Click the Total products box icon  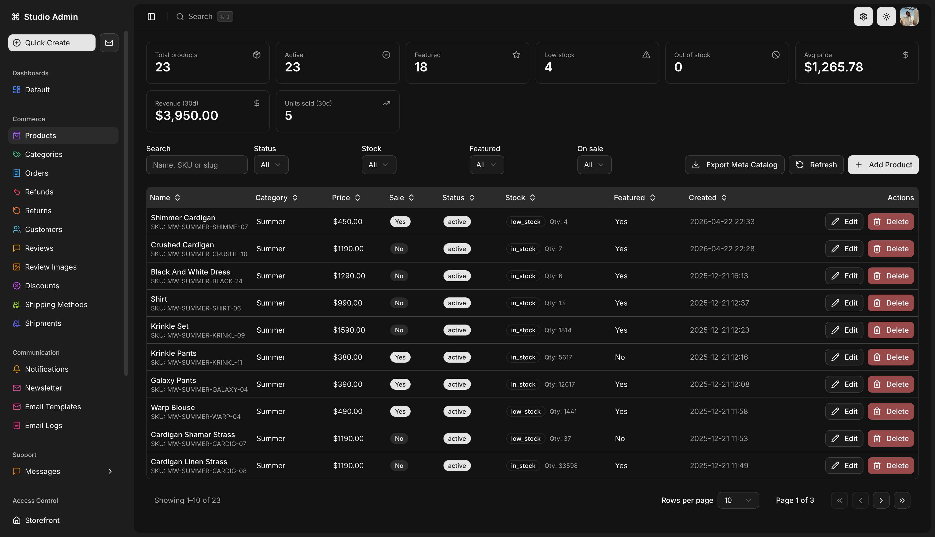pyautogui.click(x=257, y=54)
